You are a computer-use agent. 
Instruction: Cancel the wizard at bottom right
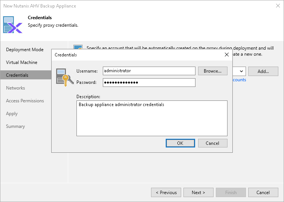pos(263,192)
